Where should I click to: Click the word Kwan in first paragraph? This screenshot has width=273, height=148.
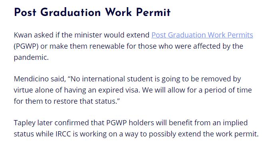coord(23,35)
